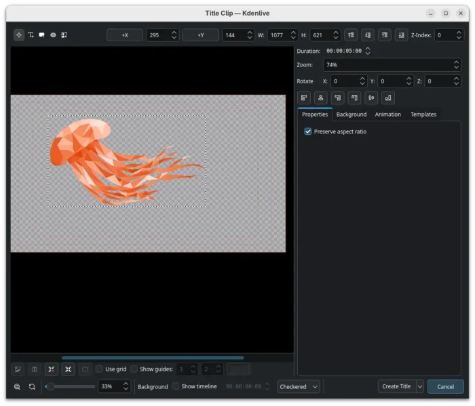Disable Preserve aspect ratio checkbox
Viewport: 475px width, 406px height.
308,131
